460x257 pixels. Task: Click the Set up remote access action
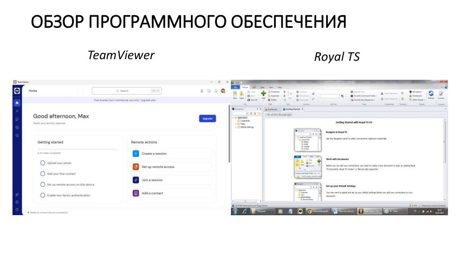click(172, 167)
